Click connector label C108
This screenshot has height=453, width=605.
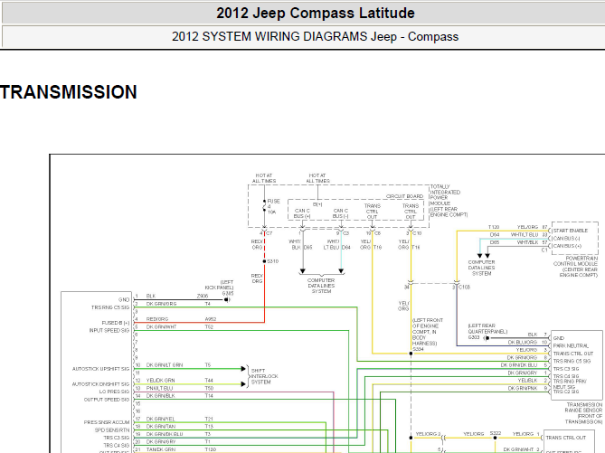[x=464, y=287]
